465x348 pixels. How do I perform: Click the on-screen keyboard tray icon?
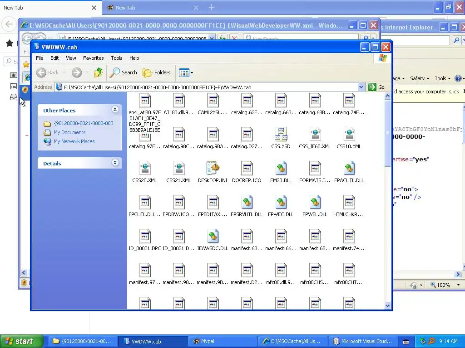click(406, 342)
